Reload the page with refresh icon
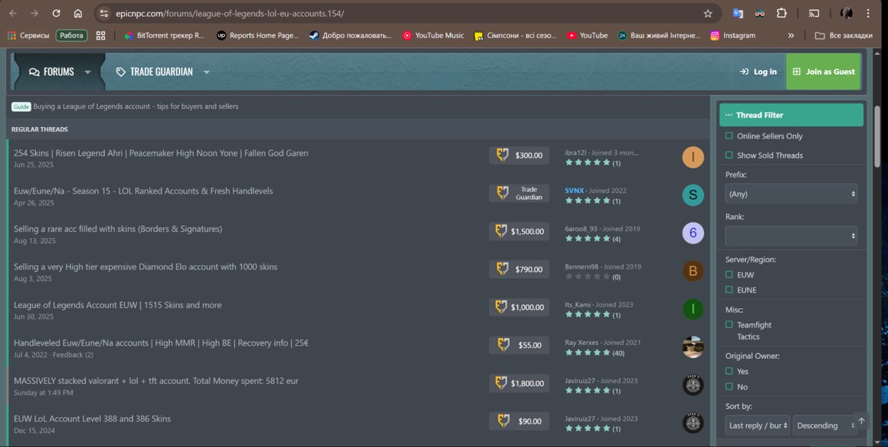This screenshot has width=888, height=447. coord(56,13)
